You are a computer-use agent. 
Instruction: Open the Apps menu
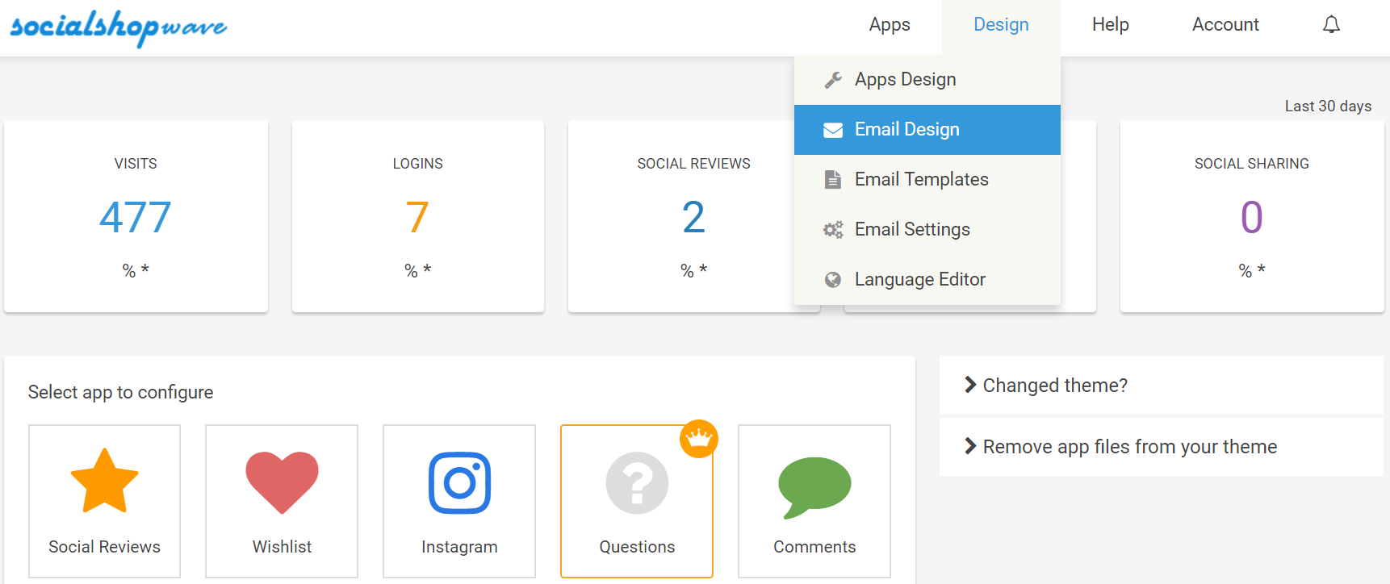[x=889, y=25]
